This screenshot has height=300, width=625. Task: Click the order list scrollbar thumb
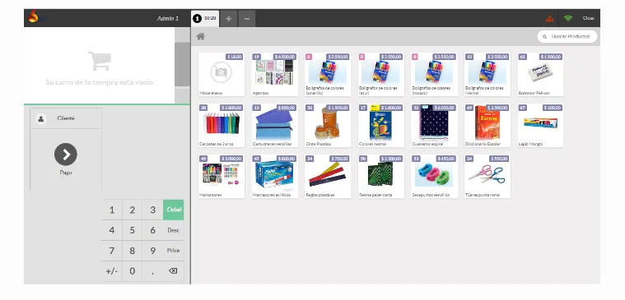pos(182,64)
